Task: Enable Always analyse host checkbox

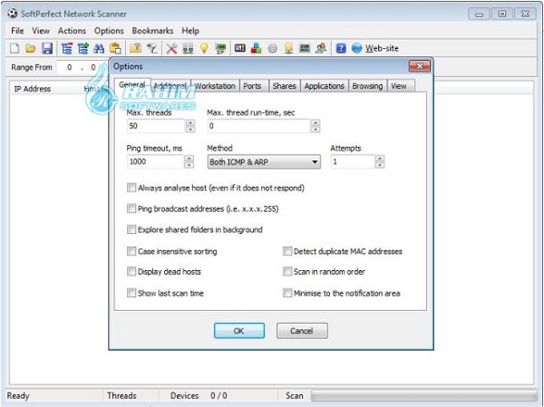Action: point(131,188)
